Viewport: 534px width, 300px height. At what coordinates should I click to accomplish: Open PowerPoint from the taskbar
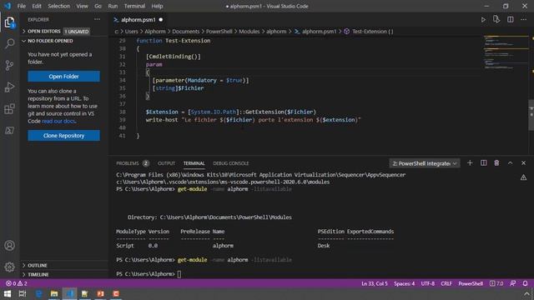100,293
